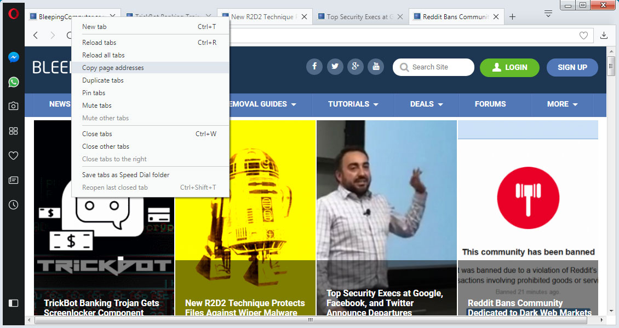The height and width of the screenshot is (328, 619).
Task: Click the vertical scrollbar thumb
Action: click(611, 66)
